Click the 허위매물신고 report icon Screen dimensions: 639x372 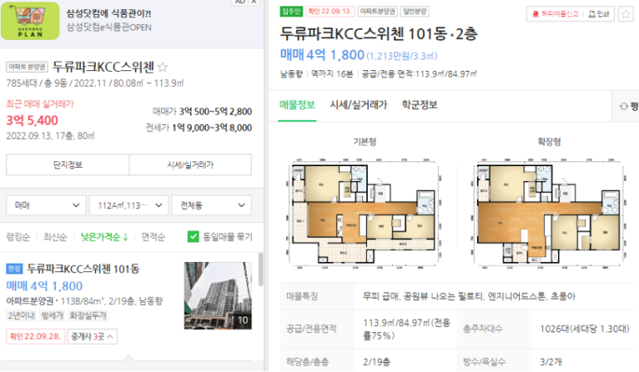click(x=536, y=14)
